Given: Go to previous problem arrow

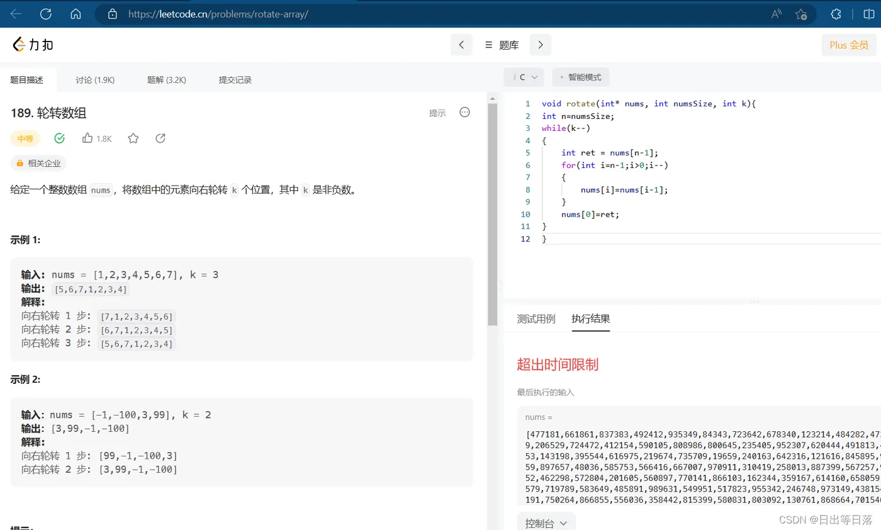Looking at the screenshot, I should 461,45.
